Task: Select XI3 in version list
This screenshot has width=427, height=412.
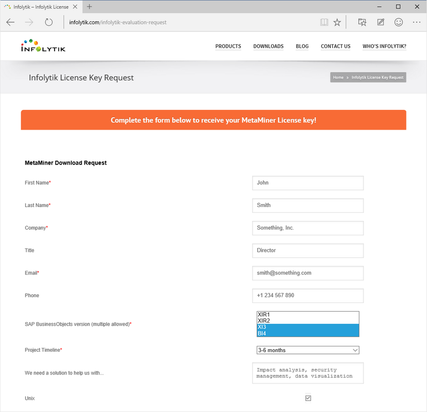Action: pyautogui.click(x=308, y=327)
